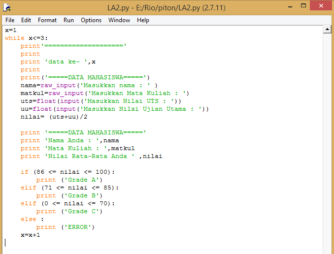
Task: Click the line print ('Grade A')
Action: (69, 180)
